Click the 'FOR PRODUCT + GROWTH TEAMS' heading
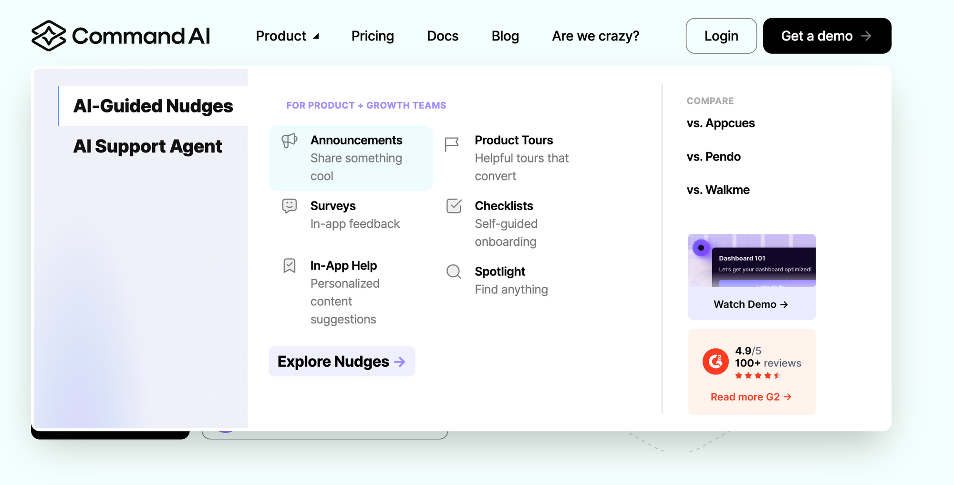The height and width of the screenshot is (485, 954). coord(366,105)
